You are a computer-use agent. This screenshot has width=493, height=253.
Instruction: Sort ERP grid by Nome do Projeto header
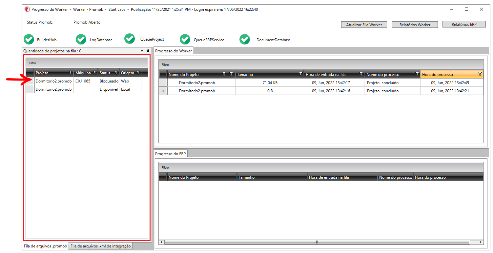(202, 177)
